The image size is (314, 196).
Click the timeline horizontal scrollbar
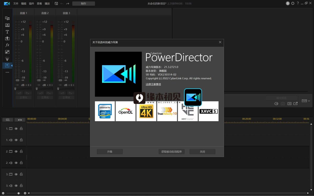pyautogui.click(x=169, y=193)
